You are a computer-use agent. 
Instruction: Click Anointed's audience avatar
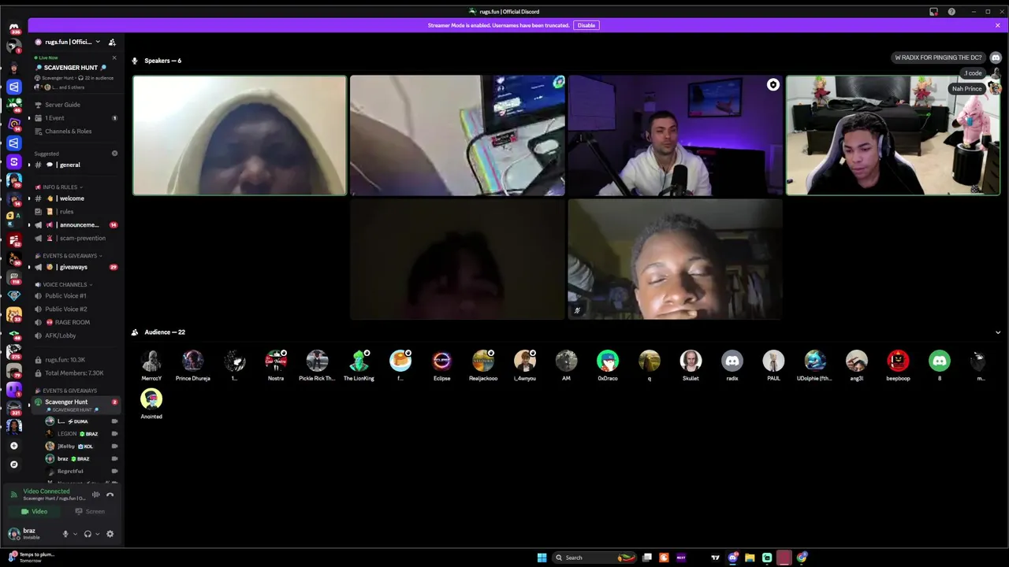click(x=151, y=398)
